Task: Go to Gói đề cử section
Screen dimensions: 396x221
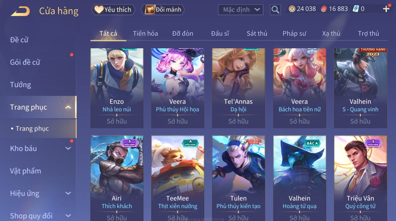Action: 25,62
